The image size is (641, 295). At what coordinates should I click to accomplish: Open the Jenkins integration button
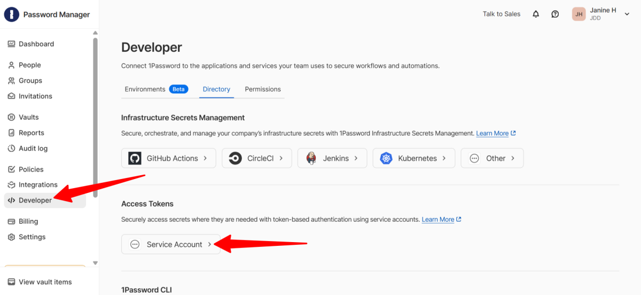332,158
